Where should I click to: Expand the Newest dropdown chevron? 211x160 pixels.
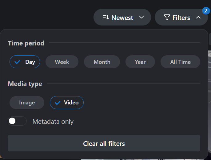[141, 17]
